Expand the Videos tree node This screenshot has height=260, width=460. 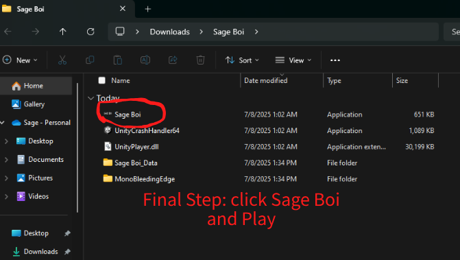6,197
